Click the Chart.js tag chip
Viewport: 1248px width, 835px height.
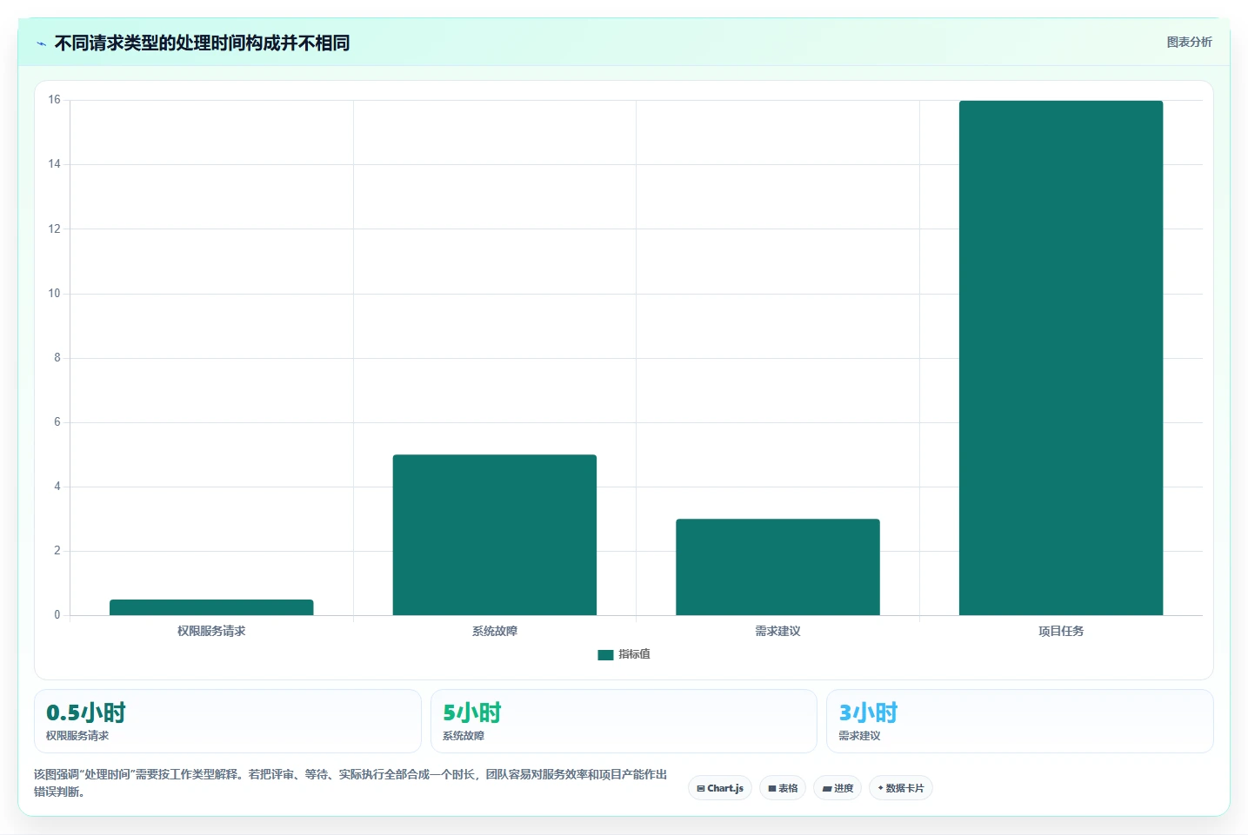720,788
